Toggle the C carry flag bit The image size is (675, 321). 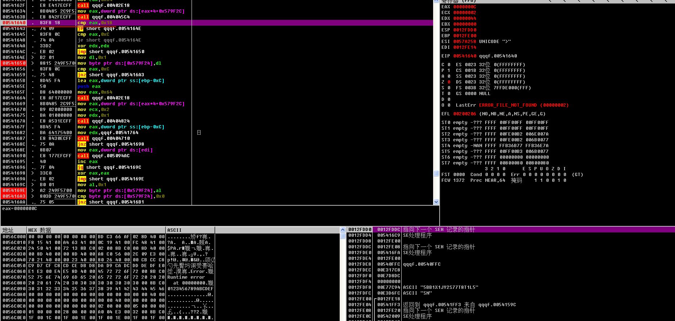[x=449, y=65]
